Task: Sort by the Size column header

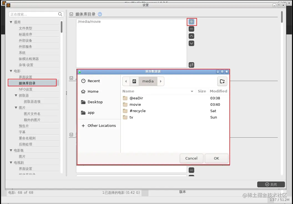Action: pyautogui.click(x=202, y=91)
